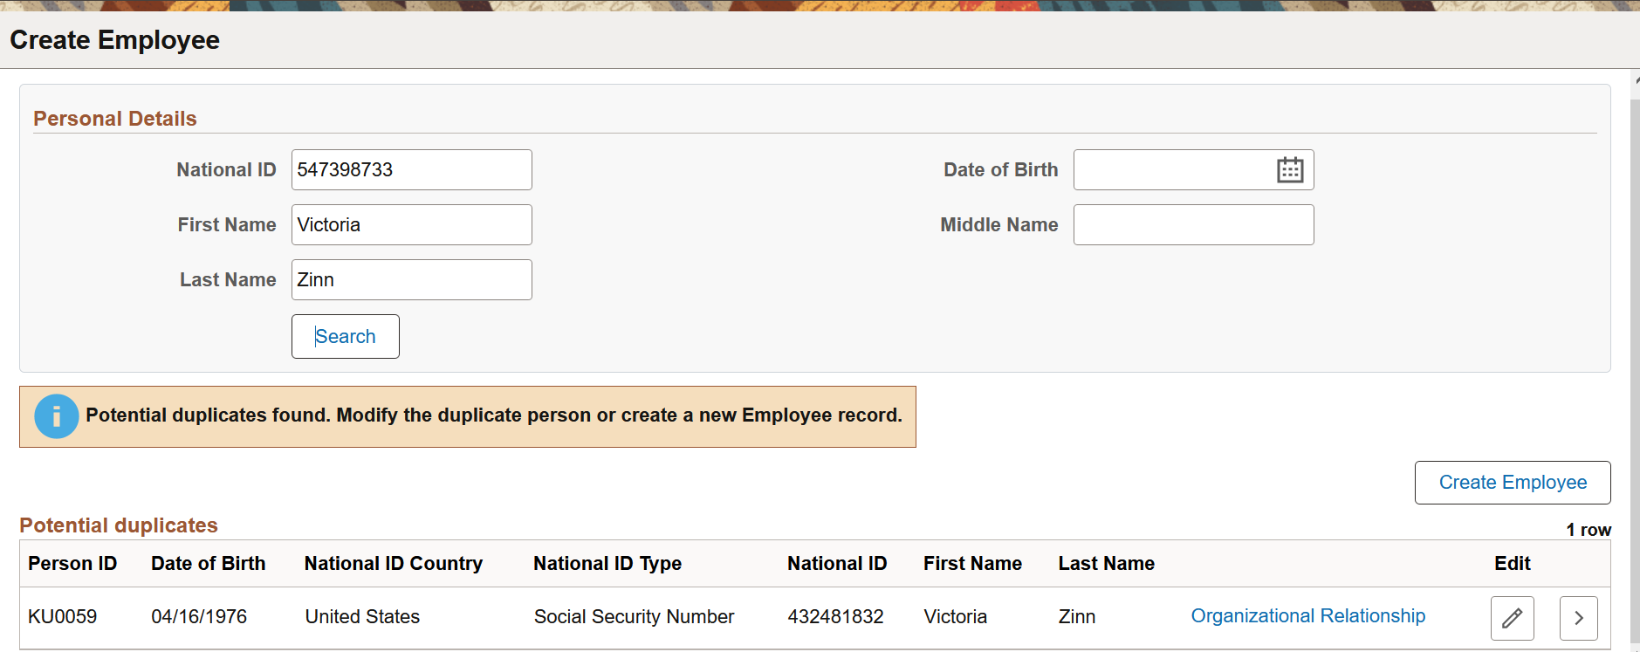
Task: Click the blue info icon in duplicates message
Action: pyautogui.click(x=57, y=416)
